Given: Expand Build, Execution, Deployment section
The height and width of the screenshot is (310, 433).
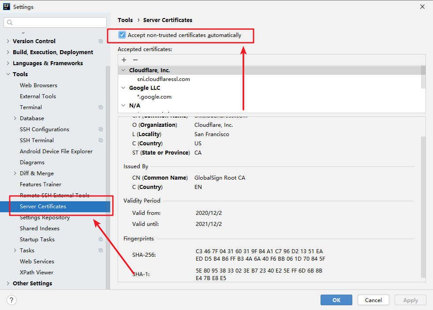Looking at the screenshot, I should point(8,52).
